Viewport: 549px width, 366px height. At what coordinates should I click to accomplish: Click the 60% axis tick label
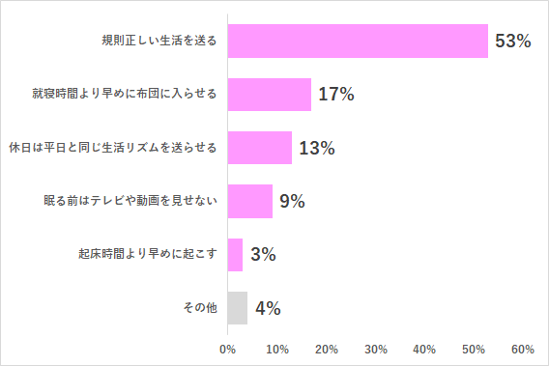coord(523,350)
